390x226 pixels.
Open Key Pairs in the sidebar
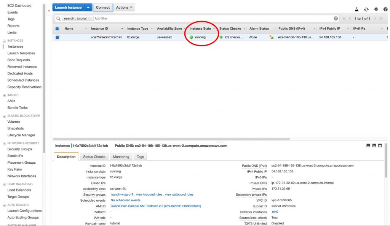pyautogui.click(x=14, y=169)
